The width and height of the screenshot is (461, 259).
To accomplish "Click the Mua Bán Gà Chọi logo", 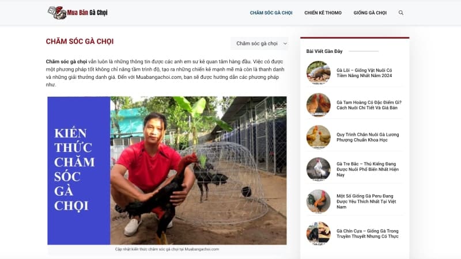I will (x=77, y=13).
